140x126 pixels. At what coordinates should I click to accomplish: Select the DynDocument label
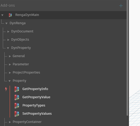[x=22, y=31]
